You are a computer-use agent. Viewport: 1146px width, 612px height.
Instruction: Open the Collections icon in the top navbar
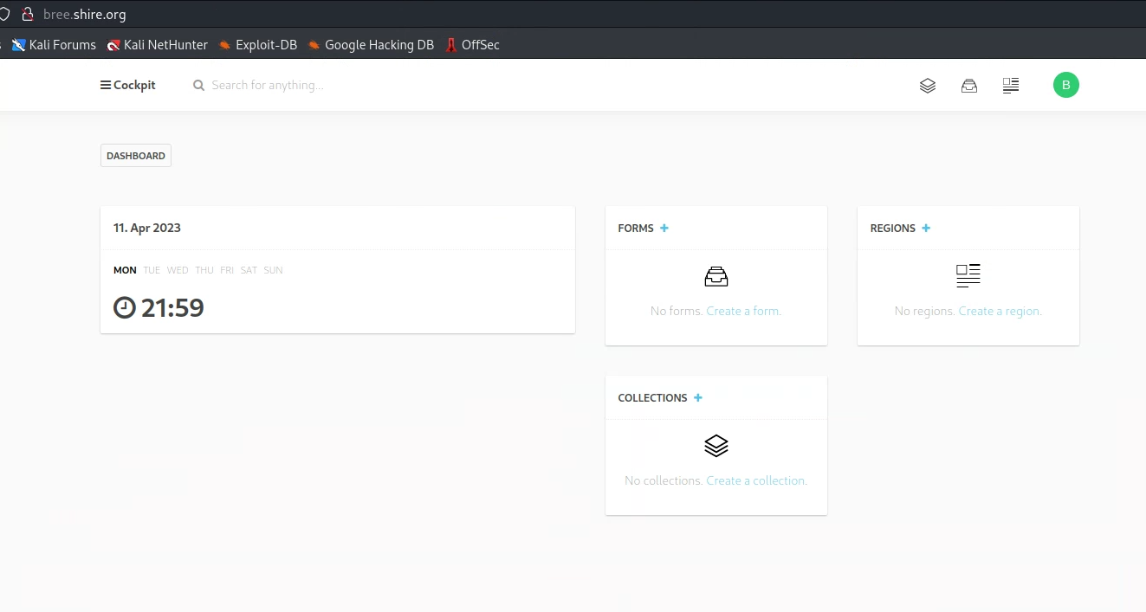point(927,86)
